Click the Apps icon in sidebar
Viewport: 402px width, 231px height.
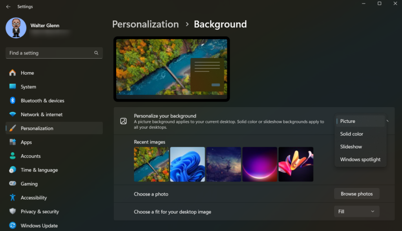click(x=13, y=142)
